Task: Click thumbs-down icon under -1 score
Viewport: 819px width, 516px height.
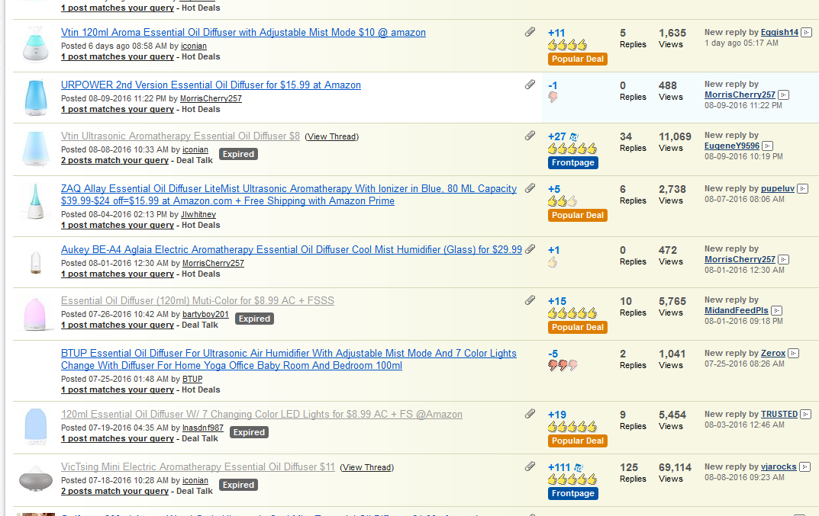Action: (553, 97)
